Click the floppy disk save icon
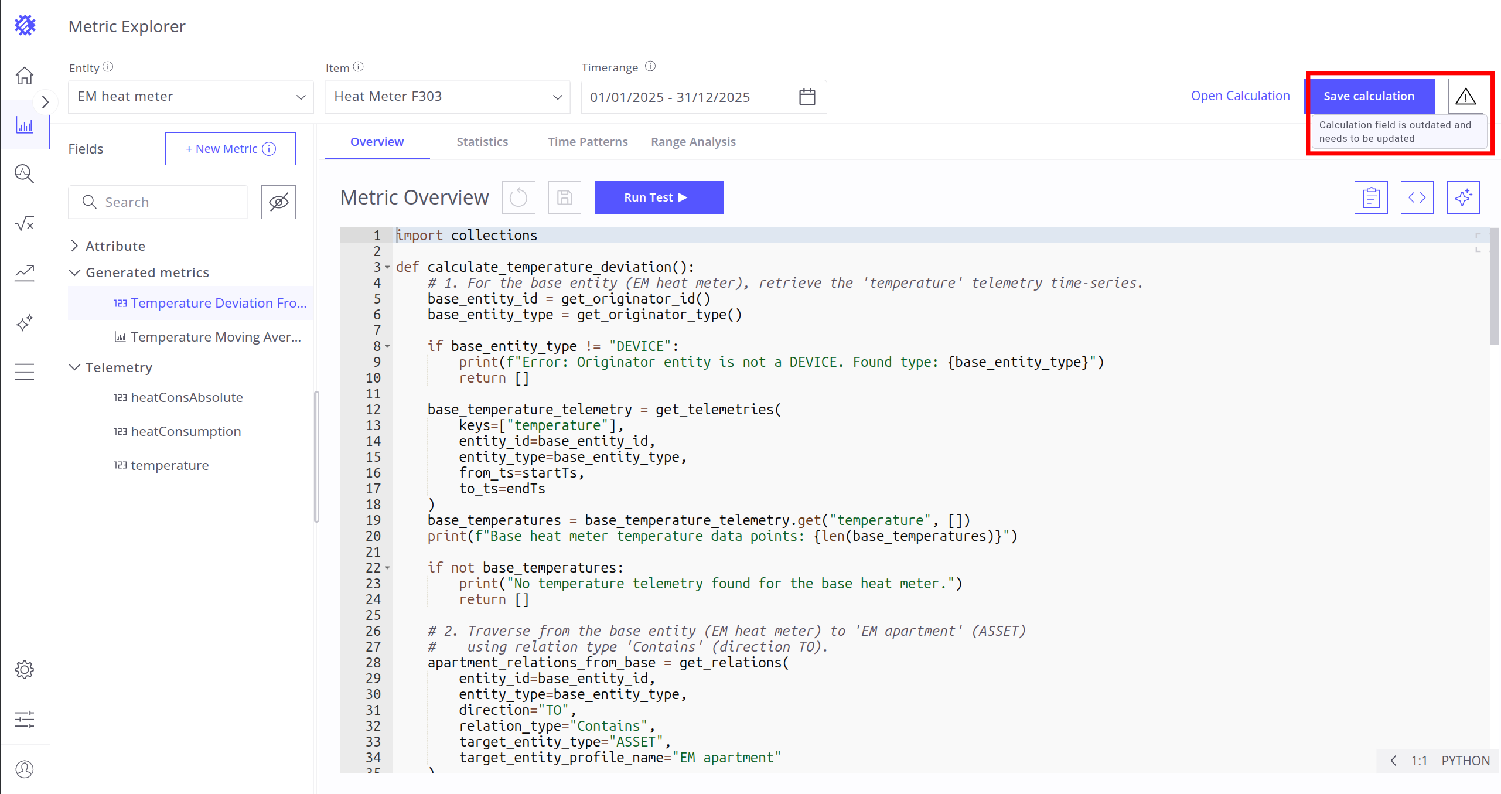This screenshot has width=1501, height=794. pos(564,197)
